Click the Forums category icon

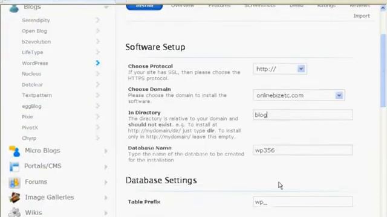(15, 183)
